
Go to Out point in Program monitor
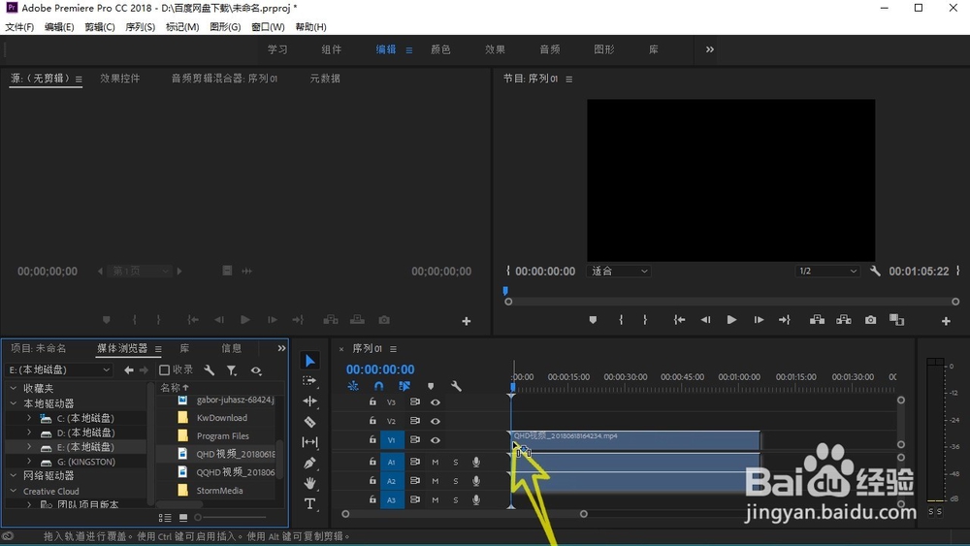point(785,320)
